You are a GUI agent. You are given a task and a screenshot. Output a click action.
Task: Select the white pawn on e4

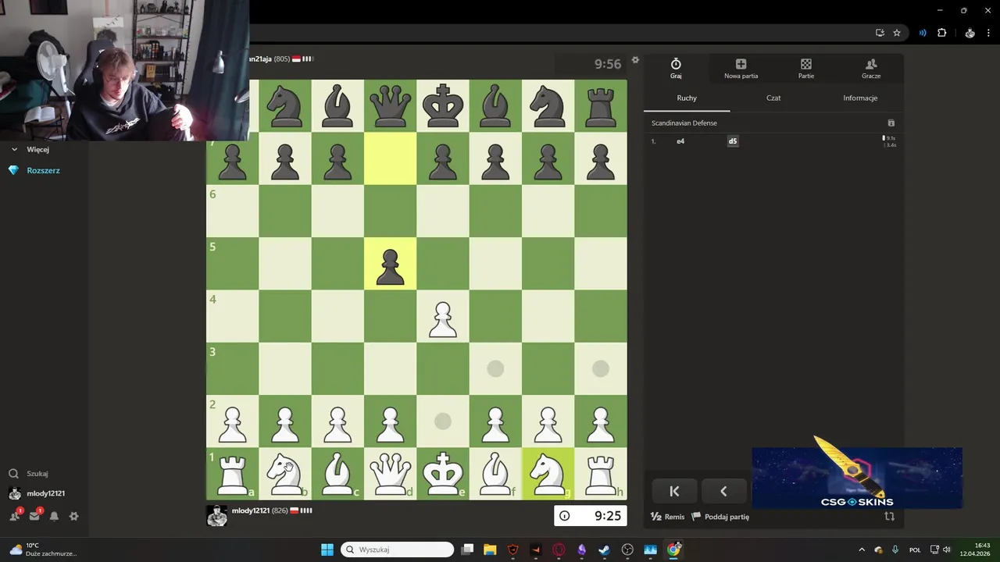(443, 320)
